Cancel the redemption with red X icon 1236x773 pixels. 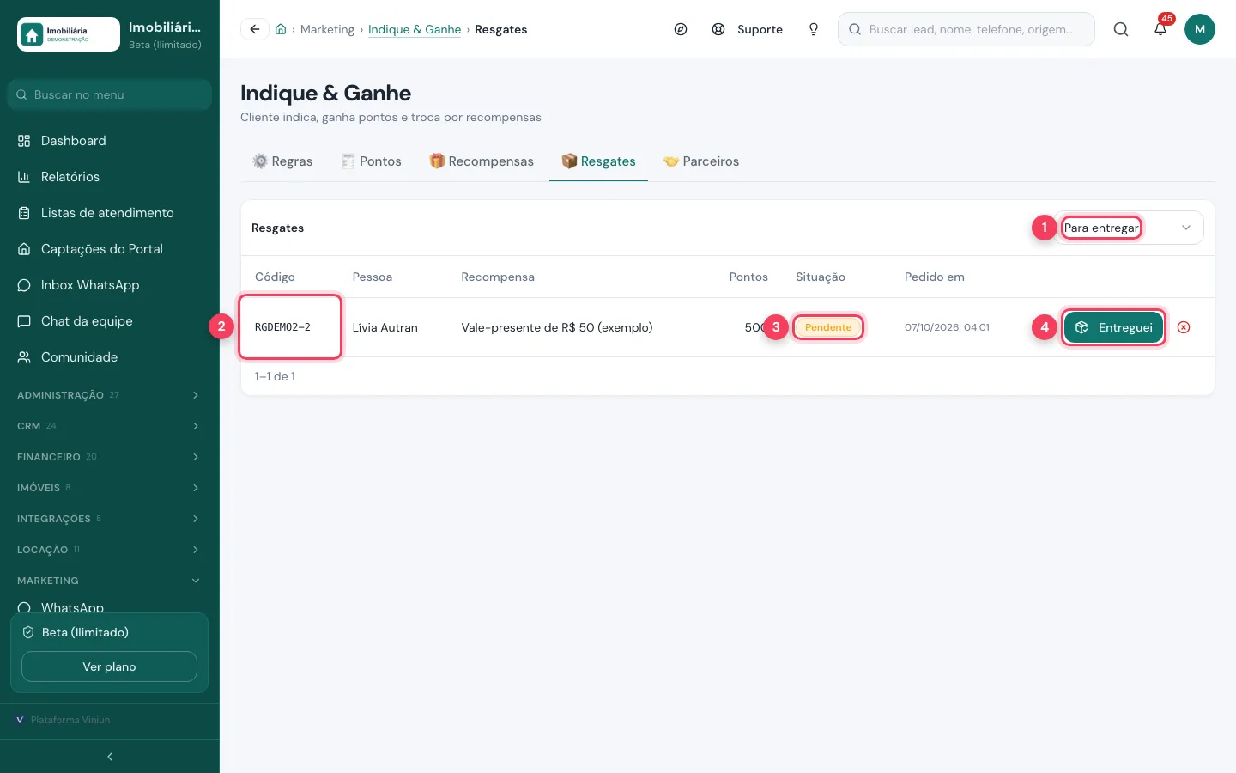pos(1184,327)
